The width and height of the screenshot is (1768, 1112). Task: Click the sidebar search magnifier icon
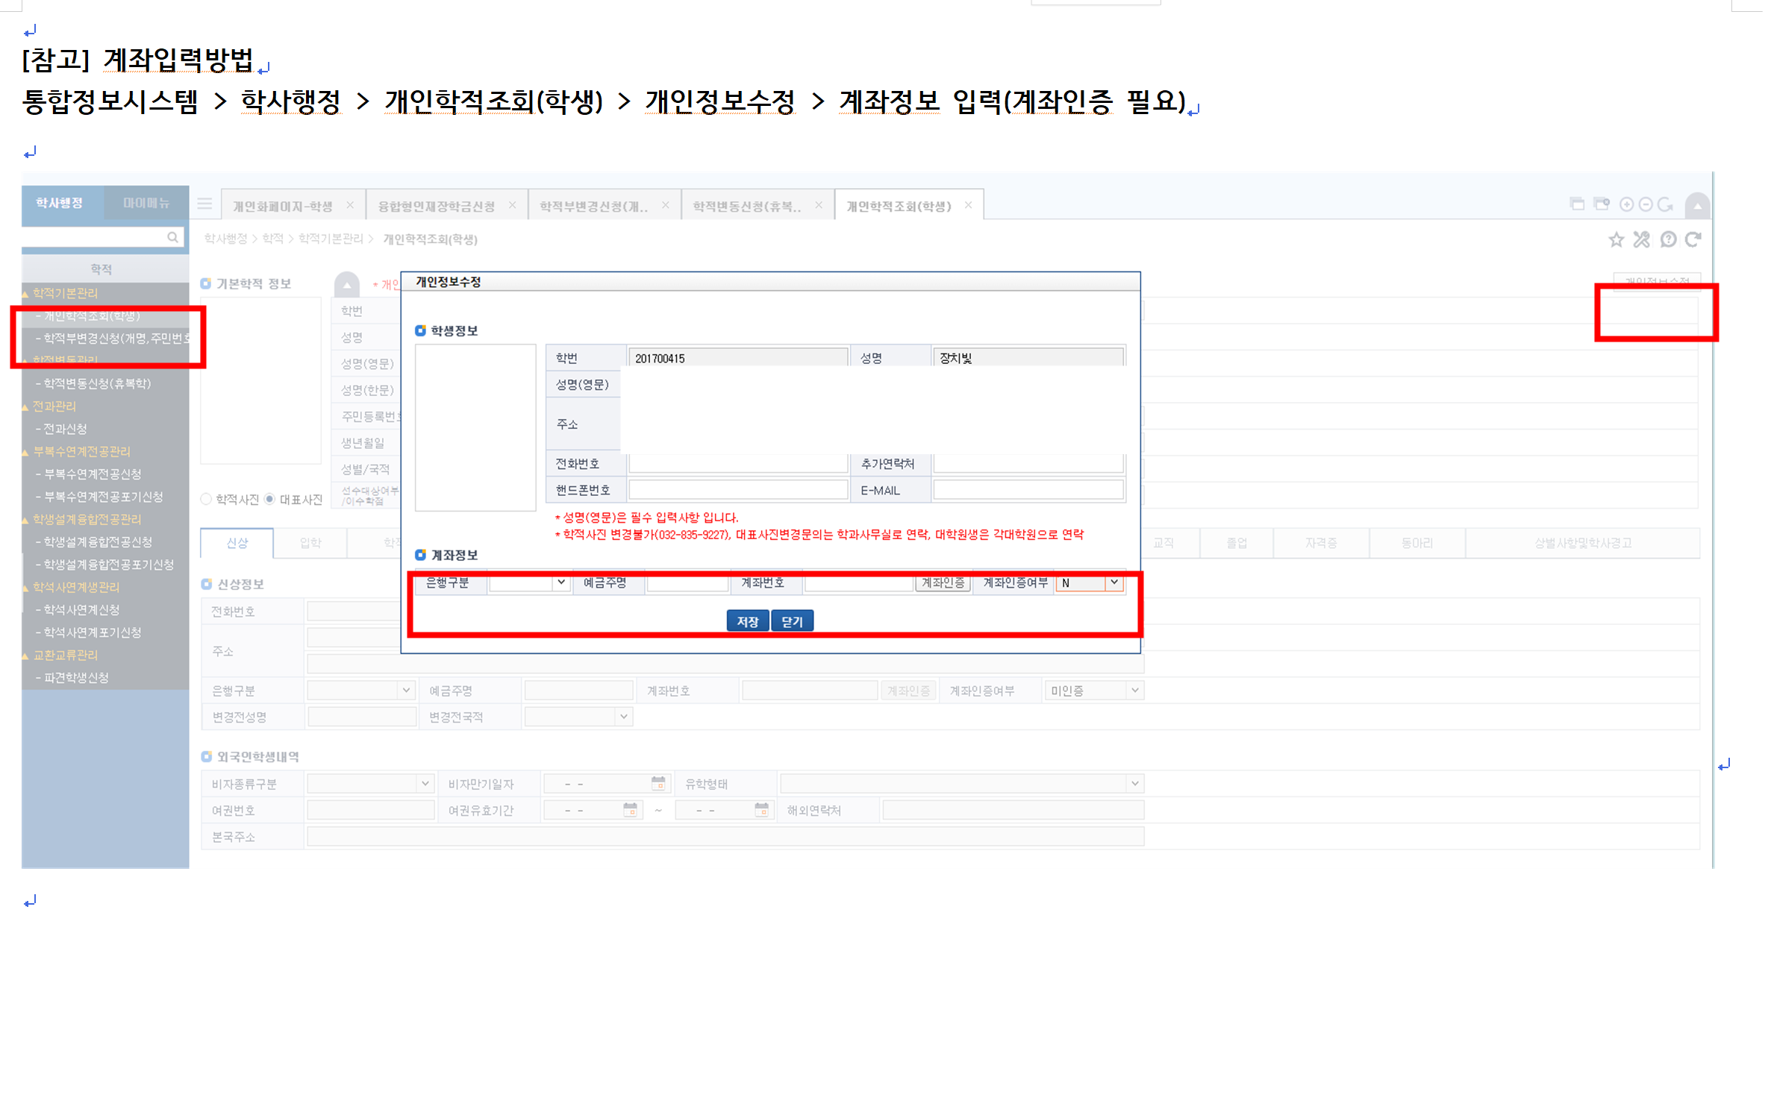click(x=172, y=237)
